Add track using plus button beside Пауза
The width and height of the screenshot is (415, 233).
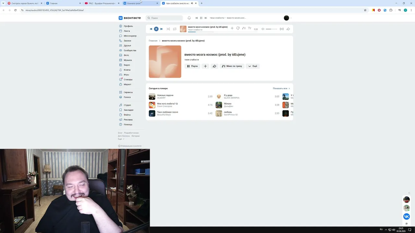(x=205, y=66)
